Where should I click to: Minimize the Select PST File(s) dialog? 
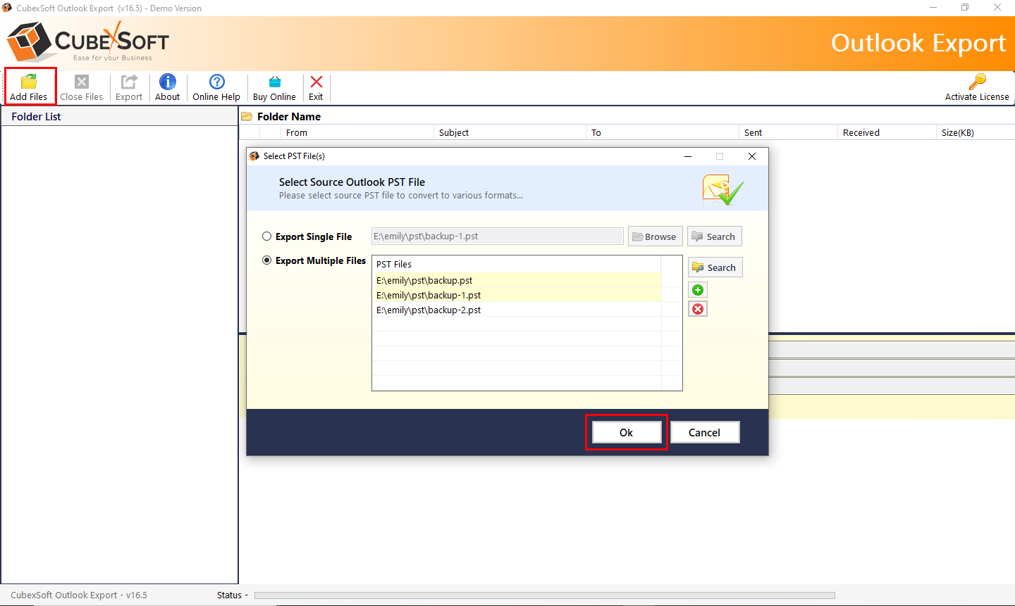click(x=688, y=156)
